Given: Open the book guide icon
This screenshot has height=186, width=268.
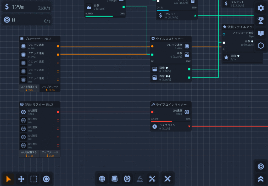Looking at the screenshot, I should [x=261, y=33].
